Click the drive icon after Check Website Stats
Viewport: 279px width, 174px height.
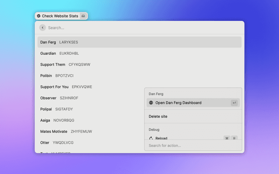(x=84, y=16)
